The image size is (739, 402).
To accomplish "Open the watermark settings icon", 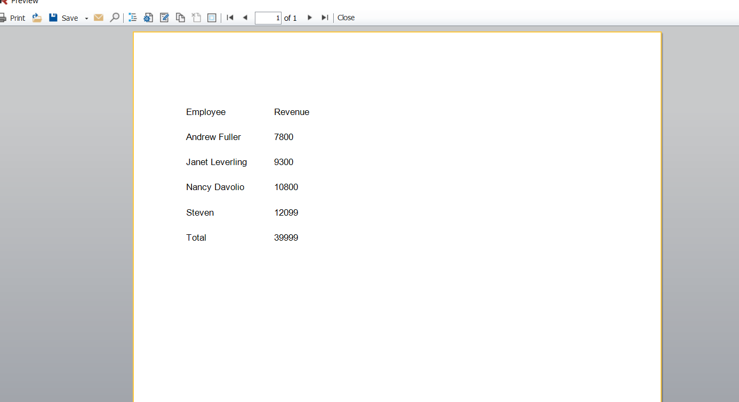I will [x=212, y=18].
